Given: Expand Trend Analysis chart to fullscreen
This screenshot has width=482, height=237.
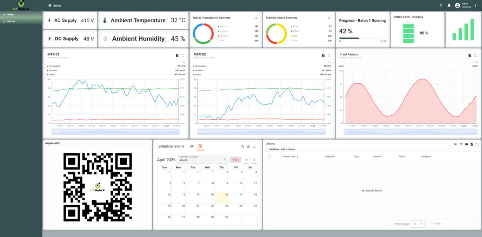Looking at the screenshot, I should (x=475, y=55).
